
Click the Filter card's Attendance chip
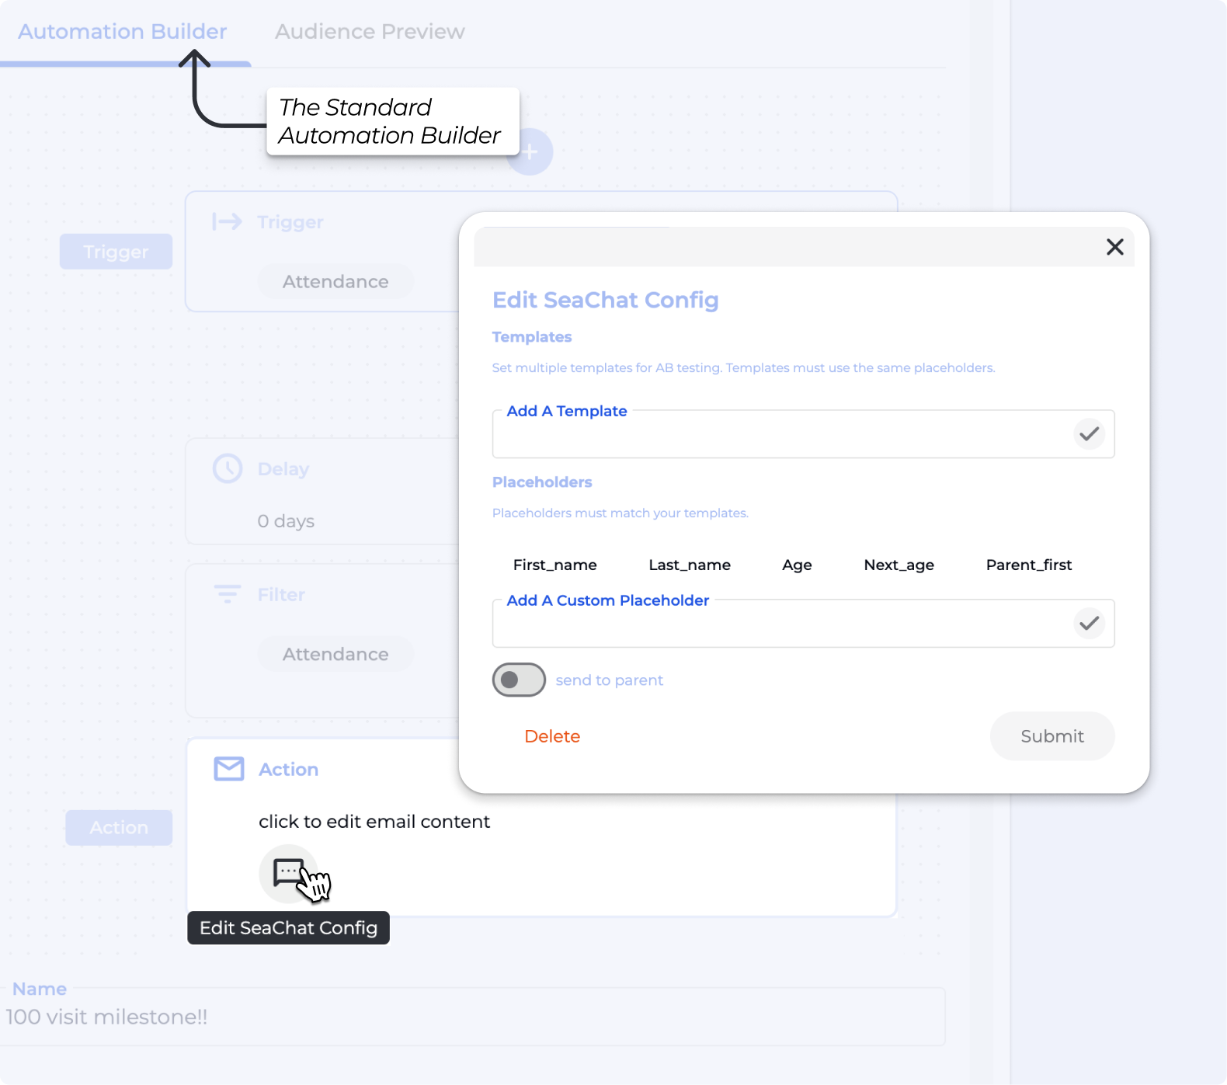pos(335,655)
